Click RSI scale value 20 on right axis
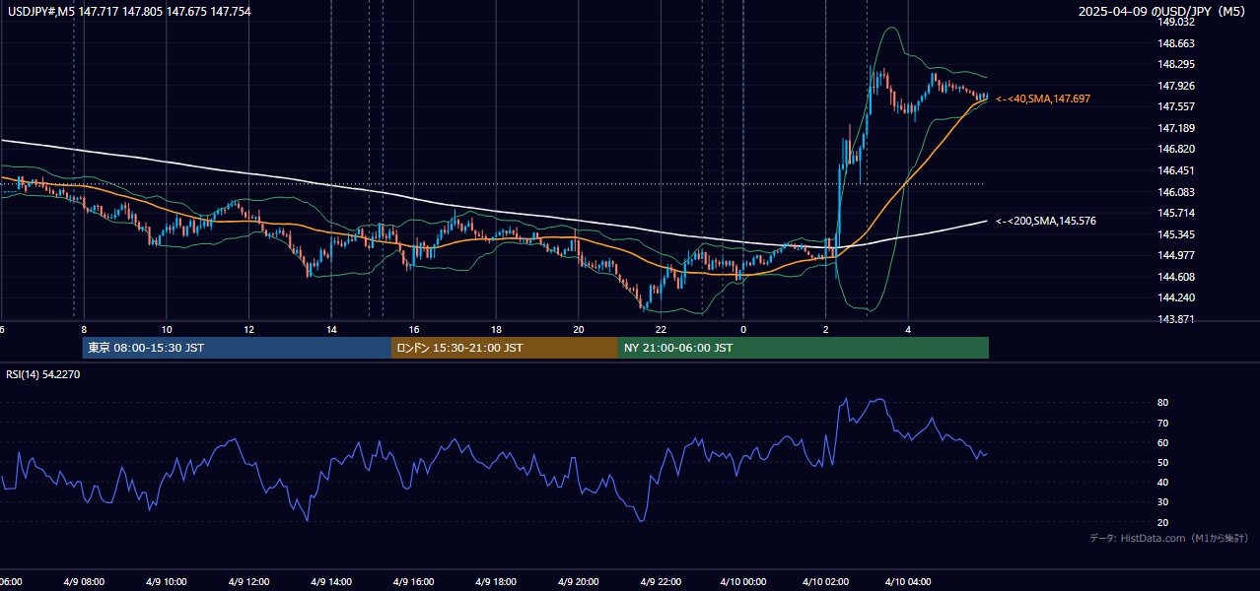Screen dimensions: 1260x591 1162,522
